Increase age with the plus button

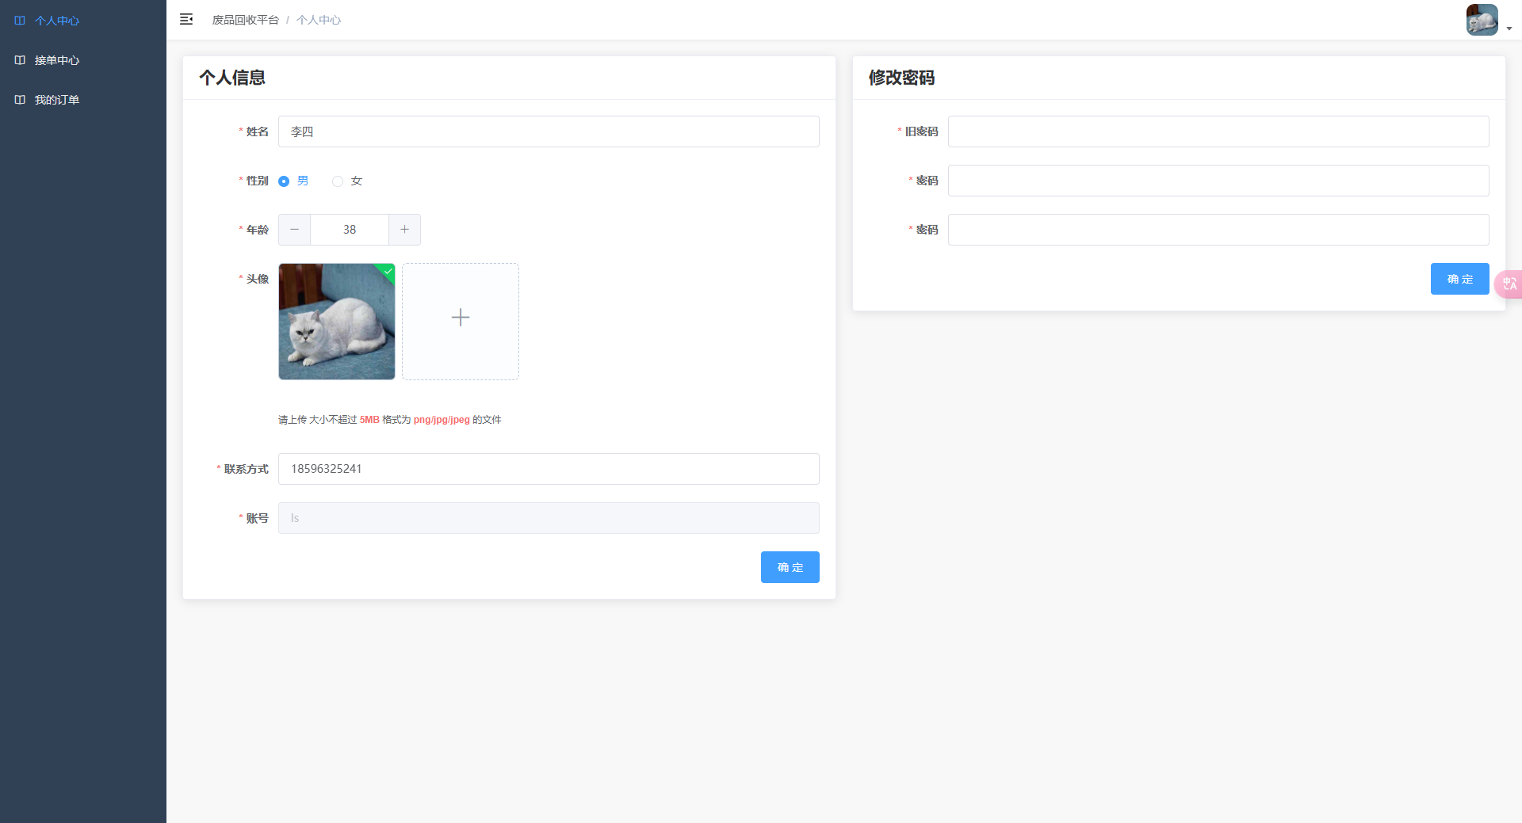click(x=404, y=230)
